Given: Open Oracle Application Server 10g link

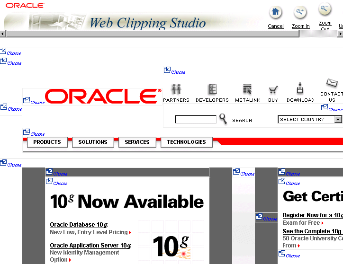Looking at the screenshot, I should [90, 246].
